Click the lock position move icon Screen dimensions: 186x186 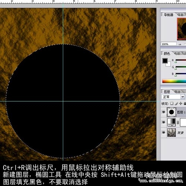point(181,103)
